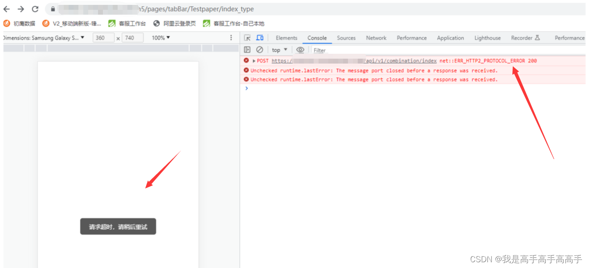The height and width of the screenshot is (268, 589).
Task: Switch to the Network tab
Action: 376,38
